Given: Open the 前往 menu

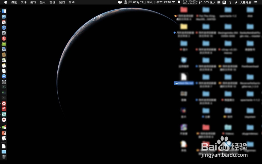Looking at the screenshot, I should pyautogui.click(x=52, y=2).
